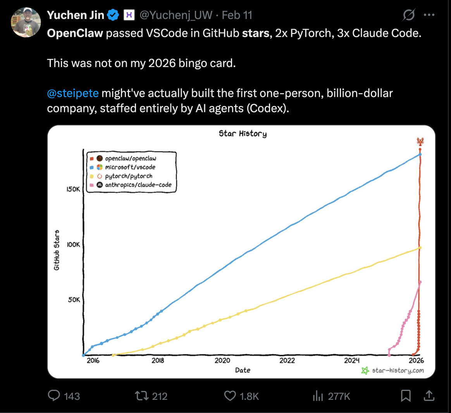
Task: Click the @Yuchenj_UW handle
Action: 176,15
